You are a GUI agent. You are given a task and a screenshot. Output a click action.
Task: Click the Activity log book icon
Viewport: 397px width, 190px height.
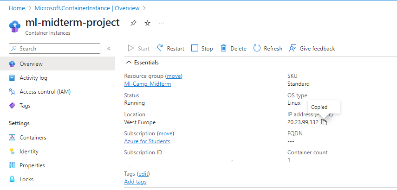pyautogui.click(x=12, y=78)
